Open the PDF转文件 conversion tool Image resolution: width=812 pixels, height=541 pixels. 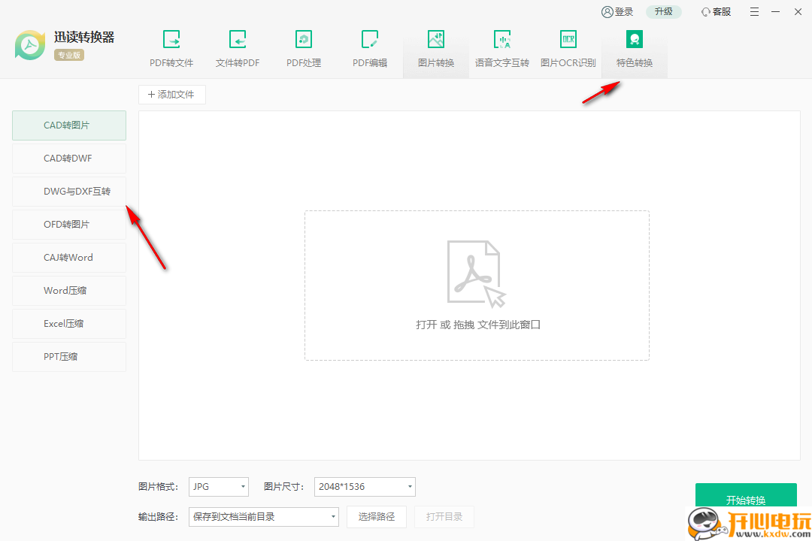(x=171, y=47)
